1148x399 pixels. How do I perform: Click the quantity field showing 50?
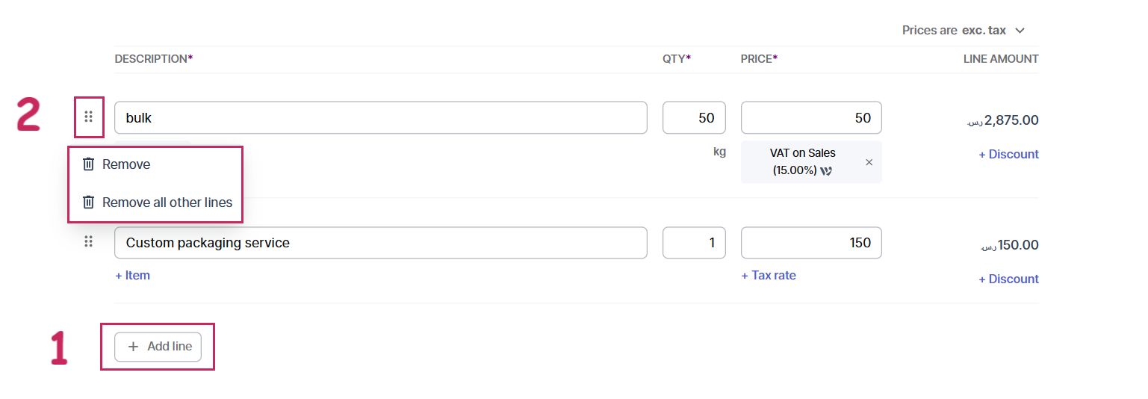694,118
